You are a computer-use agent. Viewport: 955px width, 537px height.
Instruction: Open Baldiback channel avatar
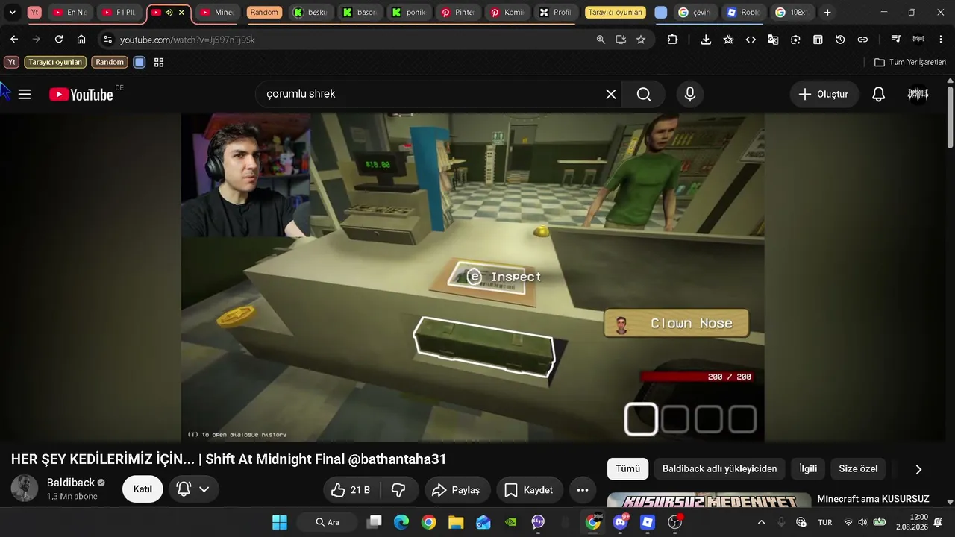[25, 489]
